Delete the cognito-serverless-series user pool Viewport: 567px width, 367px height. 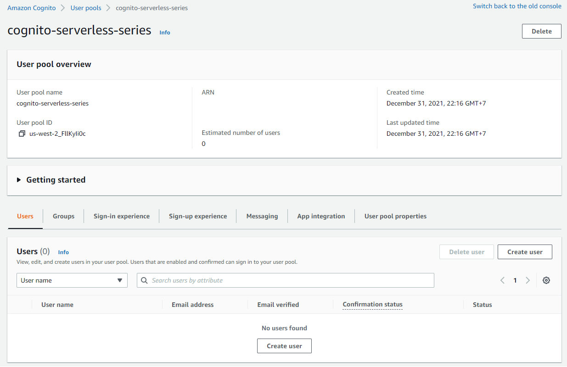(x=541, y=31)
